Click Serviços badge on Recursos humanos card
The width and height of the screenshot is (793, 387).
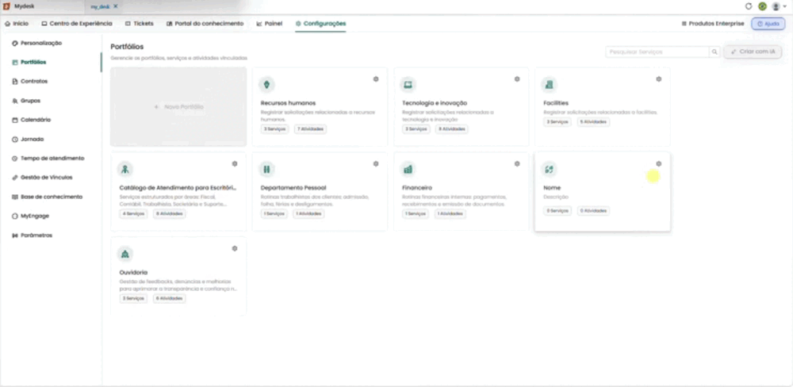[274, 129]
